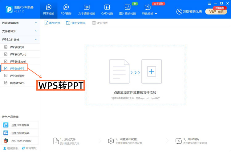Click the user account avatar icon
The image size is (231, 152).
pos(179,12)
